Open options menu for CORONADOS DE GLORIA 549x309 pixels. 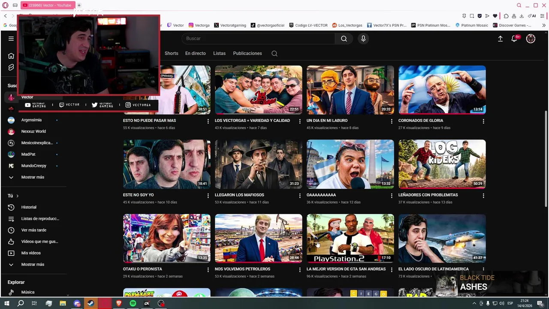coord(483,121)
